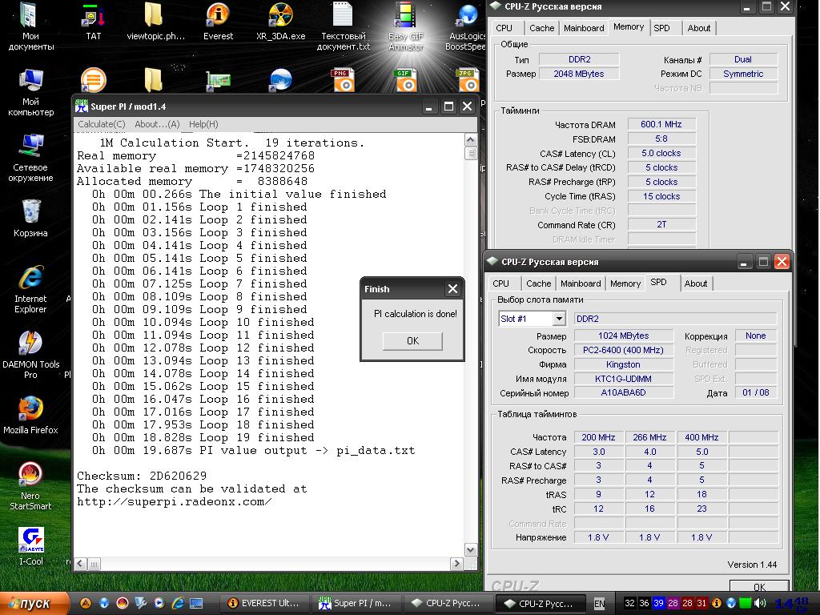Open the Calculate(C) menu in Super PI
The image size is (820, 615).
pyautogui.click(x=102, y=124)
